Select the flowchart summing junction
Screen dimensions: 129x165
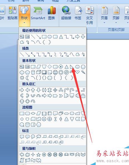point(44,119)
